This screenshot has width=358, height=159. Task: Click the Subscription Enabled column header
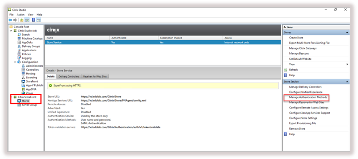point(191,38)
